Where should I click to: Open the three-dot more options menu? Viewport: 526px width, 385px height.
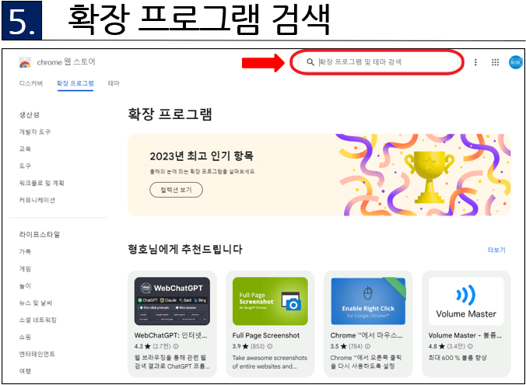[x=475, y=62]
